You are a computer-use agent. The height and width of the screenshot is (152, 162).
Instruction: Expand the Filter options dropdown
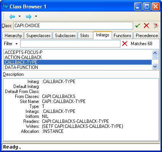click(x=16, y=44)
